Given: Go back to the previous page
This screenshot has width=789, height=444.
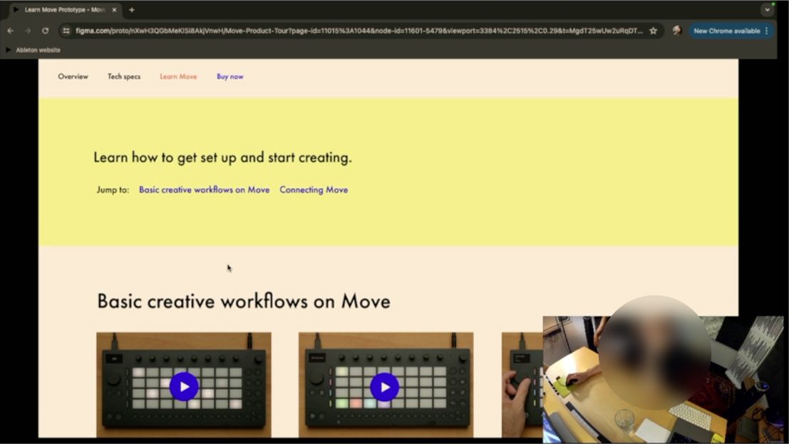Looking at the screenshot, I should pos(10,31).
